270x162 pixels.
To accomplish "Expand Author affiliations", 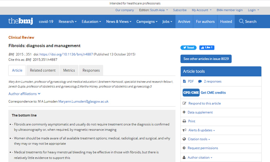I will pos(24,94).
